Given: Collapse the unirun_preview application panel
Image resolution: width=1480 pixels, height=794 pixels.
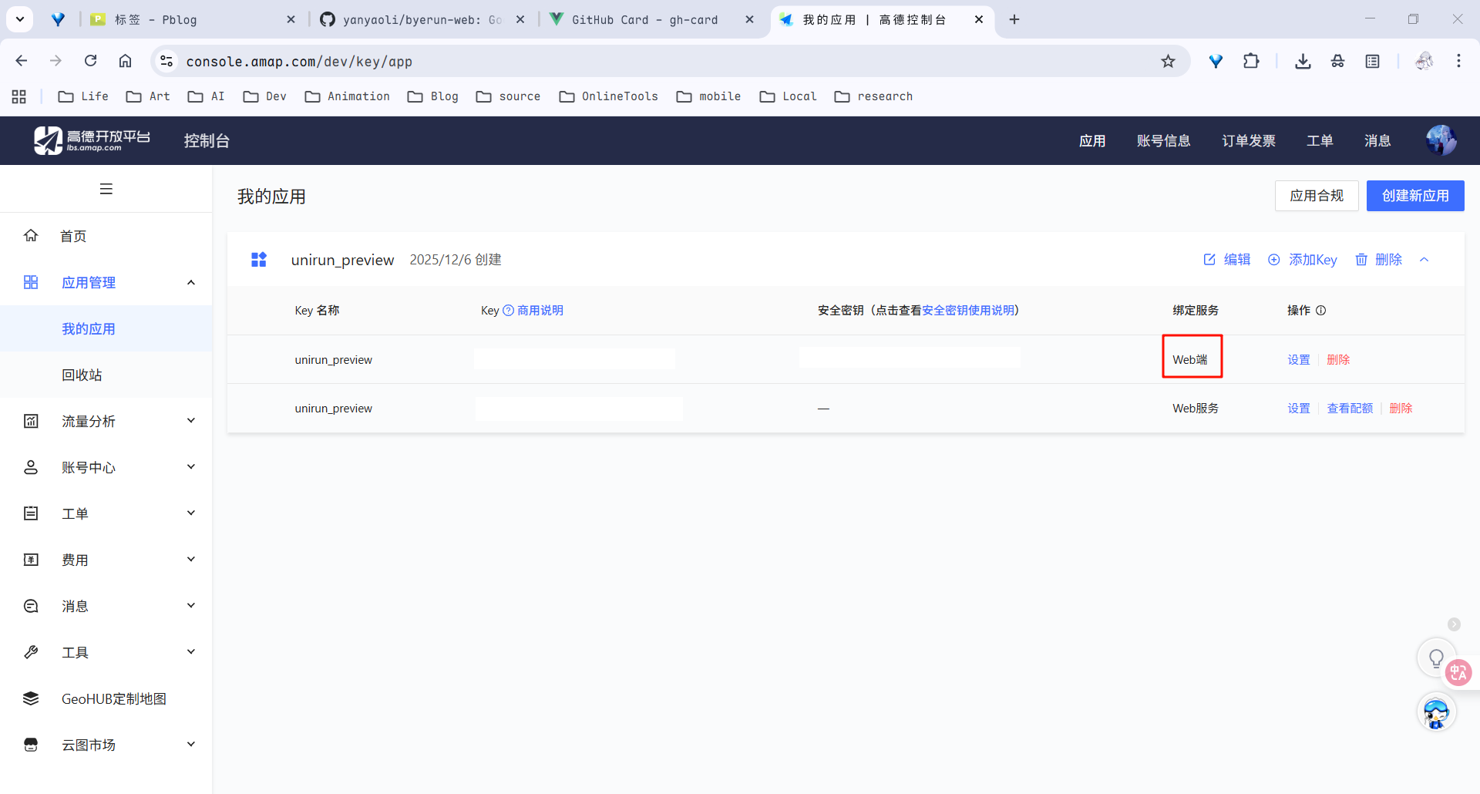Looking at the screenshot, I should (x=1424, y=260).
